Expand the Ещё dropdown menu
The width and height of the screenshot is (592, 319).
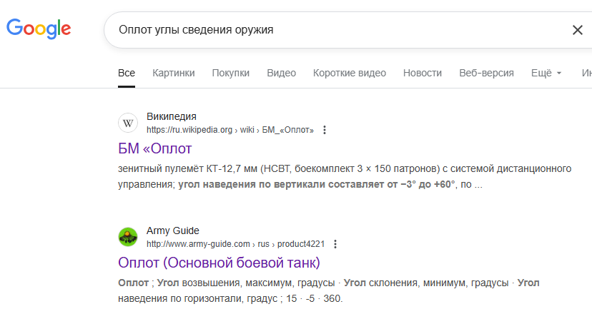click(546, 73)
